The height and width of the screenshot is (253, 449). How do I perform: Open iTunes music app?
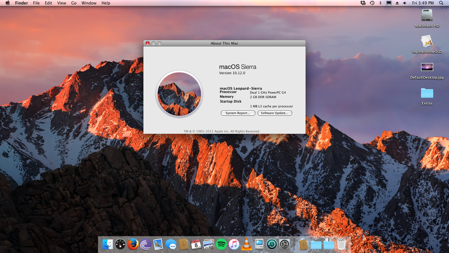pos(234,244)
